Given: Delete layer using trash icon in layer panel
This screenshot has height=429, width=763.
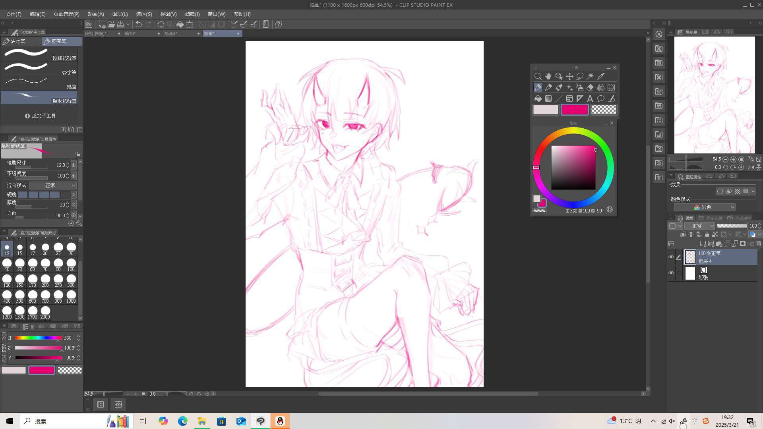Looking at the screenshot, I should coord(759,243).
